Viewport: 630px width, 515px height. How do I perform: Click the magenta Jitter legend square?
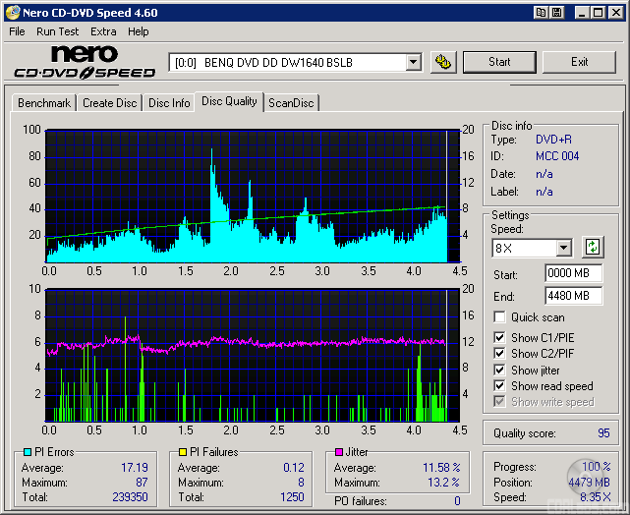click(339, 452)
